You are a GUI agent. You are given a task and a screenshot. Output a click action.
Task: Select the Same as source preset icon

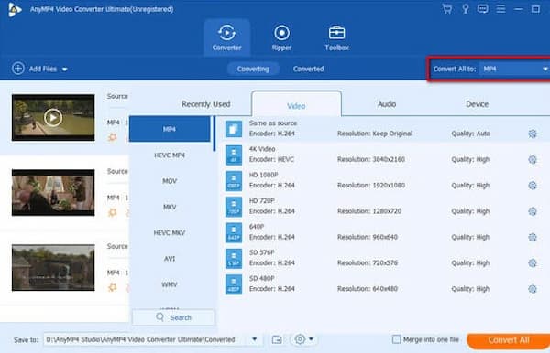[x=234, y=129]
